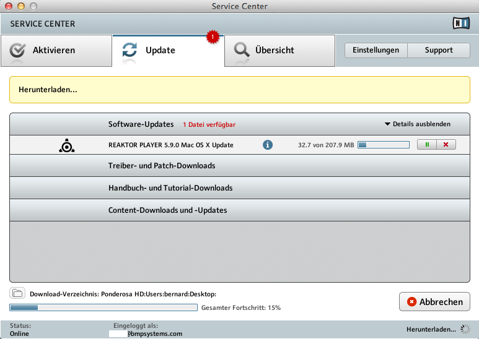
Task: Click the Abbrechen button
Action: click(x=434, y=302)
